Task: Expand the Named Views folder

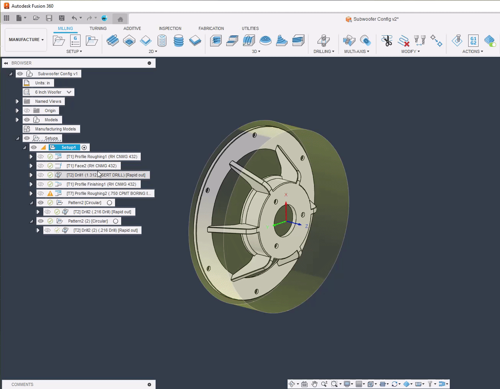Action: [x=17, y=101]
